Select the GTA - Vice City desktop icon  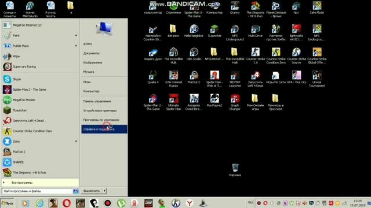coord(296,77)
